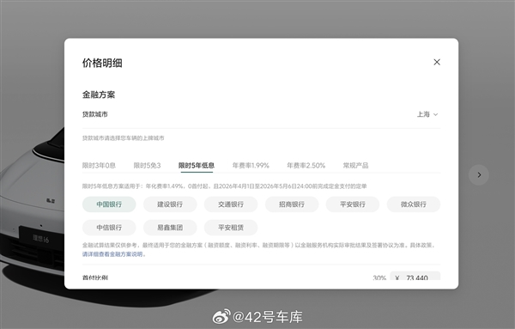The height and width of the screenshot is (329, 515).
Task: Open the 年费率1.99% tab
Action: tap(251, 165)
